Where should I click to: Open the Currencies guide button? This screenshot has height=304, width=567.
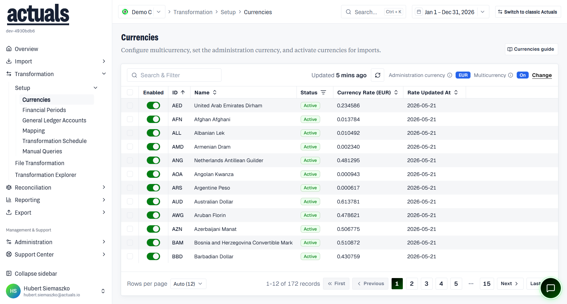(x=531, y=49)
